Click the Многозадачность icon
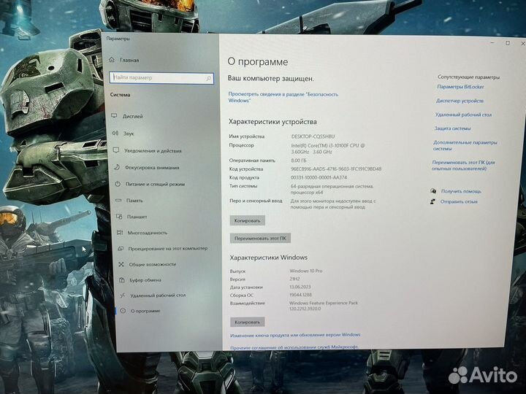The image size is (526, 394). (120, 232)
